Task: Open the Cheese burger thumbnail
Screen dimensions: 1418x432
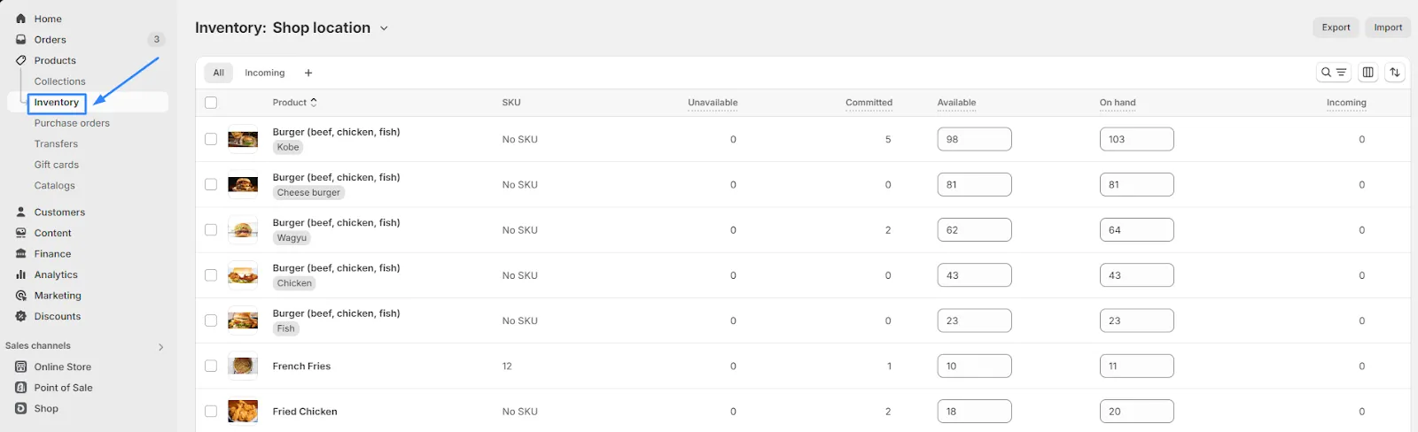Action: tap(243, 184)
